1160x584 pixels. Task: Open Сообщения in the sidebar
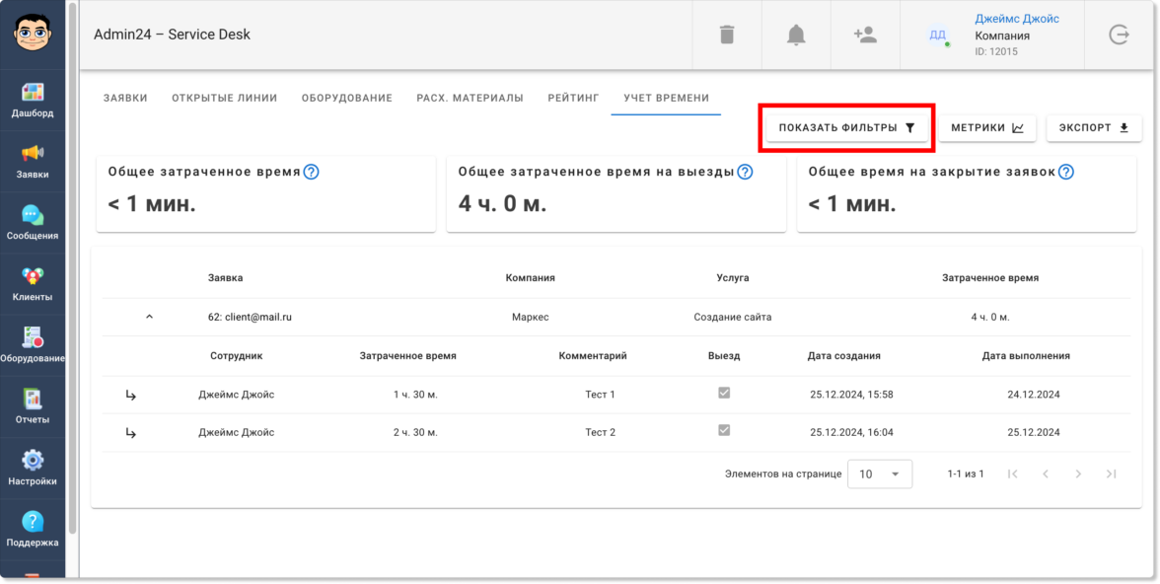(33, 223)
